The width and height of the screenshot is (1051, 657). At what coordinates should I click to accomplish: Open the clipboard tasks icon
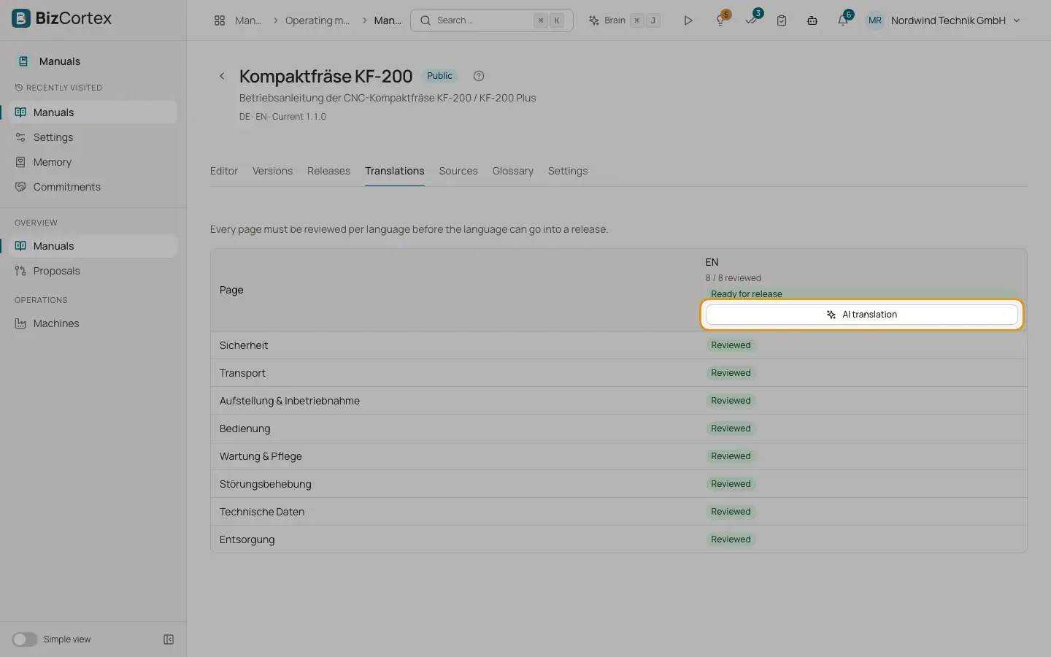point(782,20)
